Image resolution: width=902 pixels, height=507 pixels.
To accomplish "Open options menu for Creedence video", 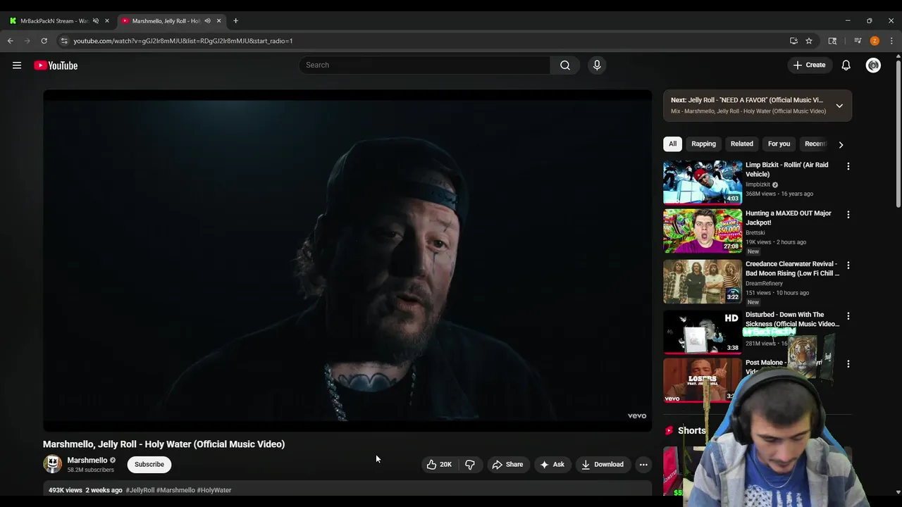I will tap(848, 265).
